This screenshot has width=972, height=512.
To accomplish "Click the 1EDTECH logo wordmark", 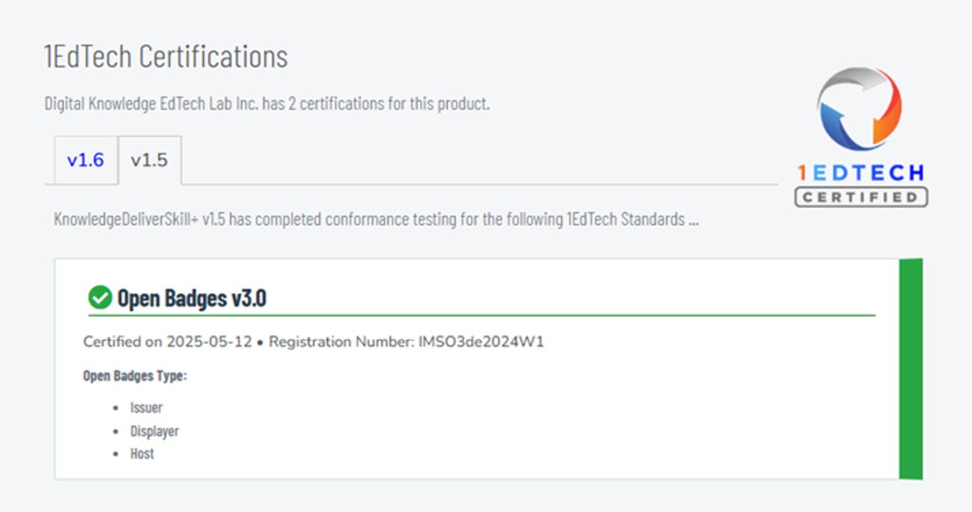I will pos(861,173).
